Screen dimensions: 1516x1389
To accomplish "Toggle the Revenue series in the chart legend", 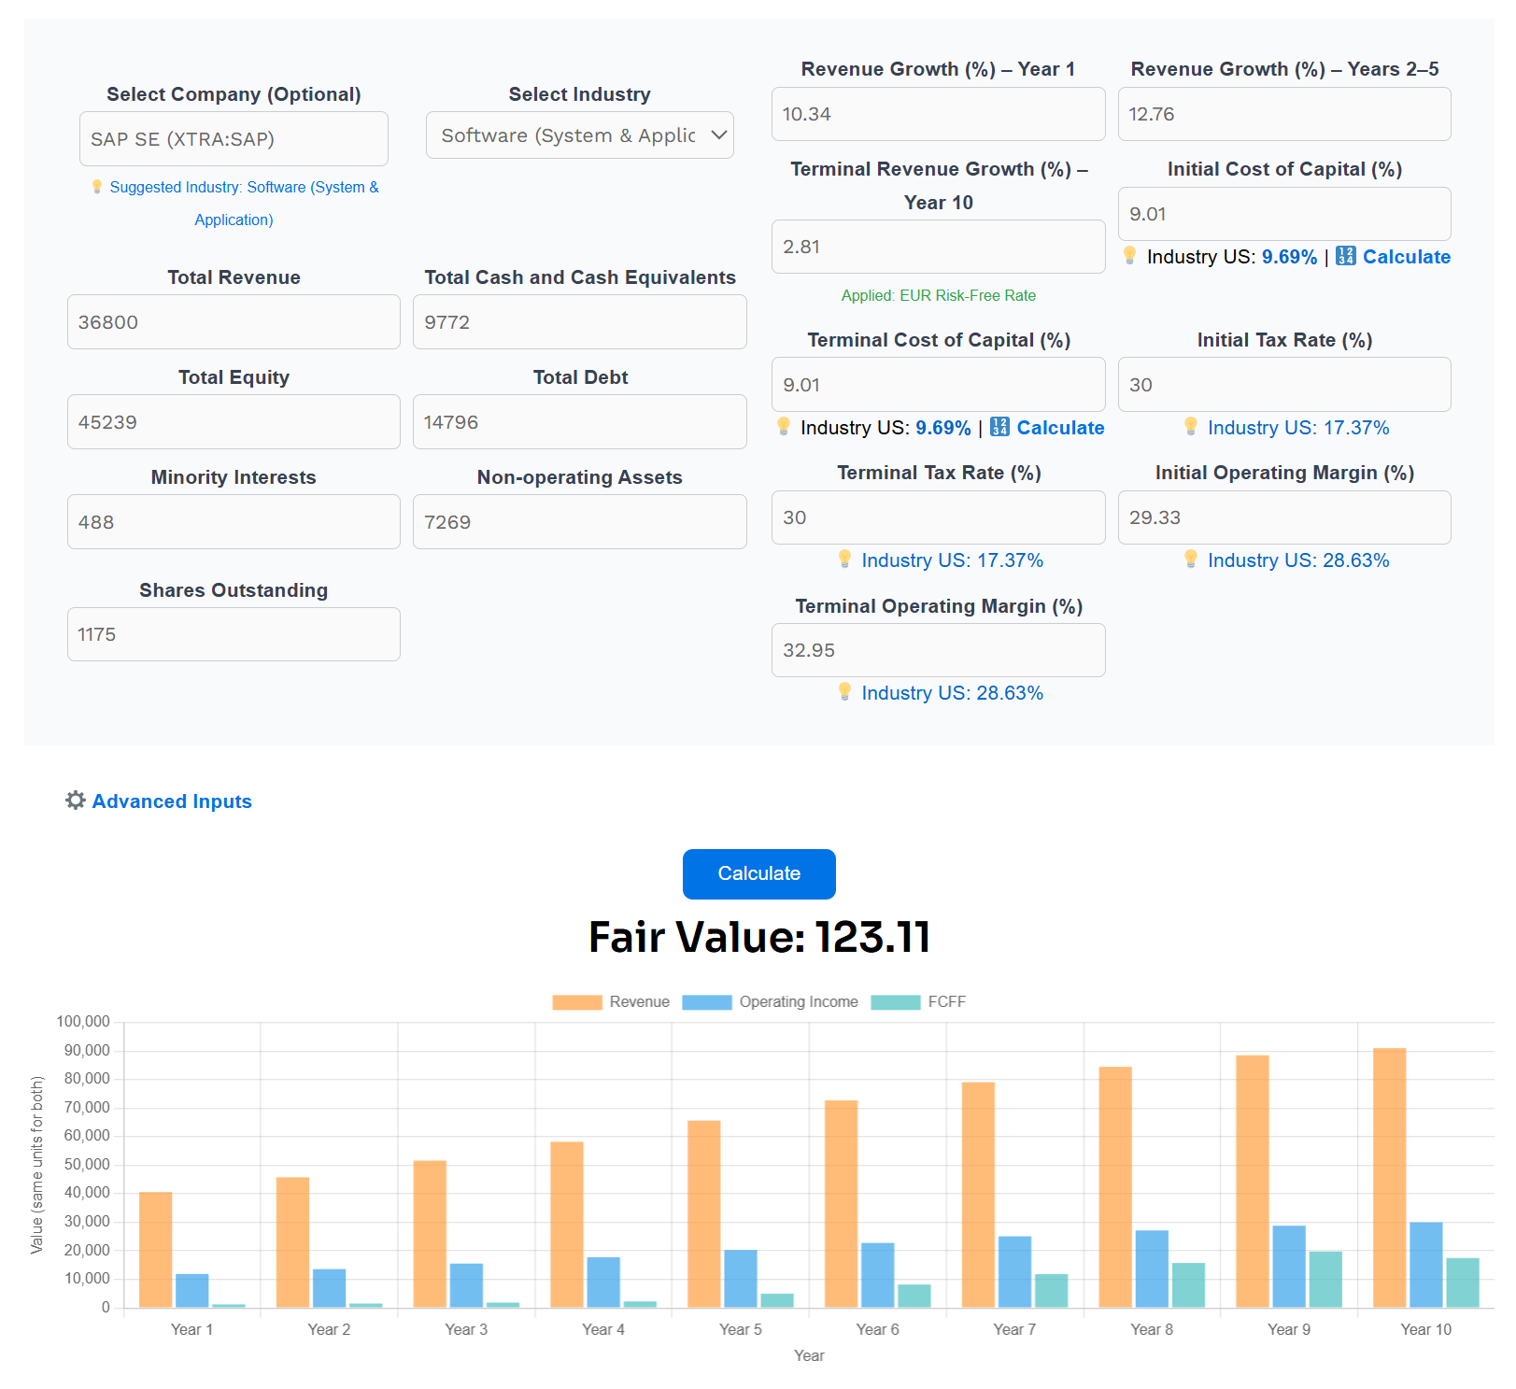I will (x=610, y=1001).
